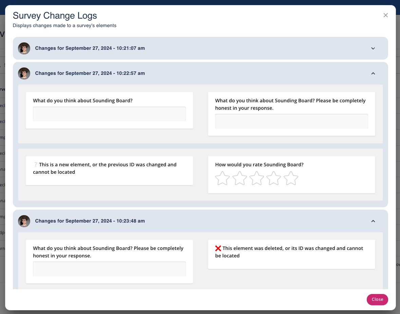Click the 'Changes for September 27, 2024 - 10:21:07 am' header

[90, 48]
